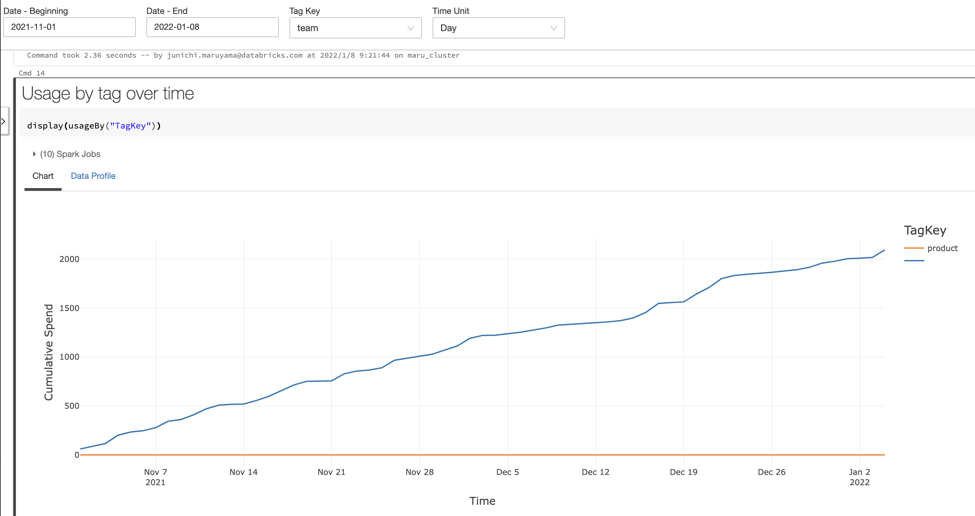The width and height of the screenshot is (975, 516).
Task: Toggle the unnamed blue legend line
Action: point(914,261)
